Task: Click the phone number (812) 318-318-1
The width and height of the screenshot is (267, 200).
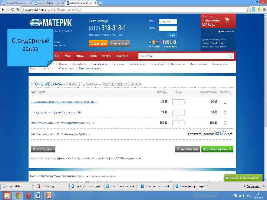Action: (x=107, y=28)
